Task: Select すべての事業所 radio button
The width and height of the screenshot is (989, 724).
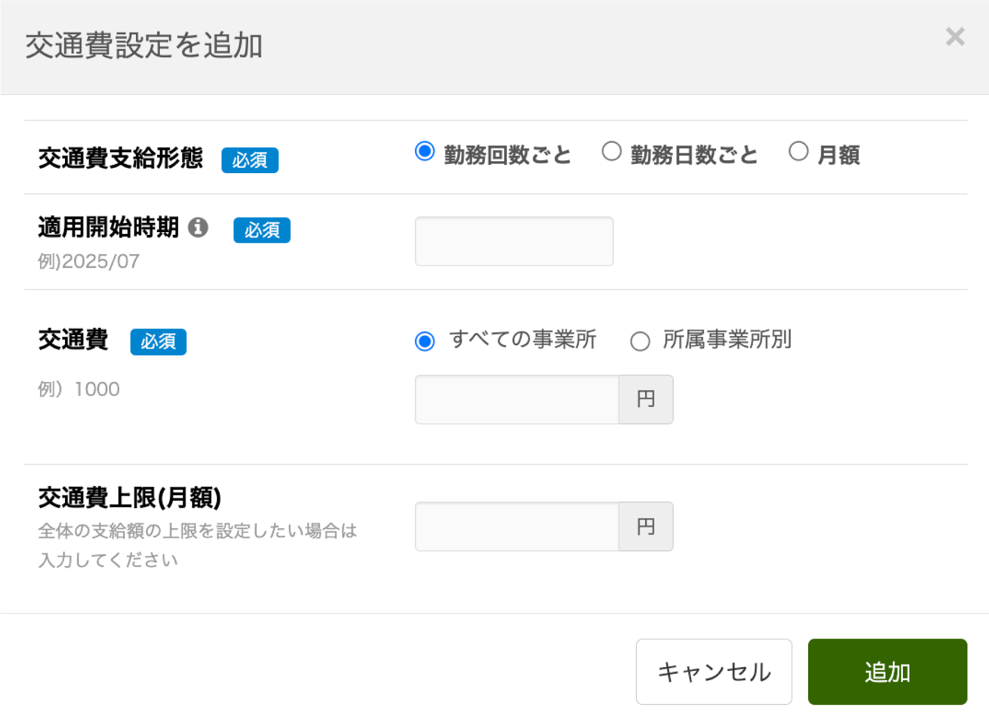Action: [x=425, y=341]
